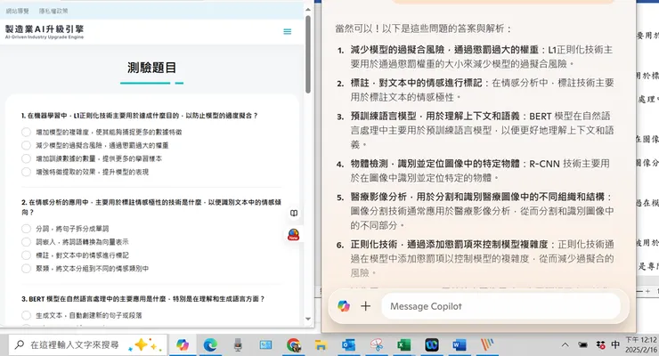The height and width of the screenshot is (356, 659).
Task: Open Microsoft Edge from the taskbar
Action: coord(210,345)
